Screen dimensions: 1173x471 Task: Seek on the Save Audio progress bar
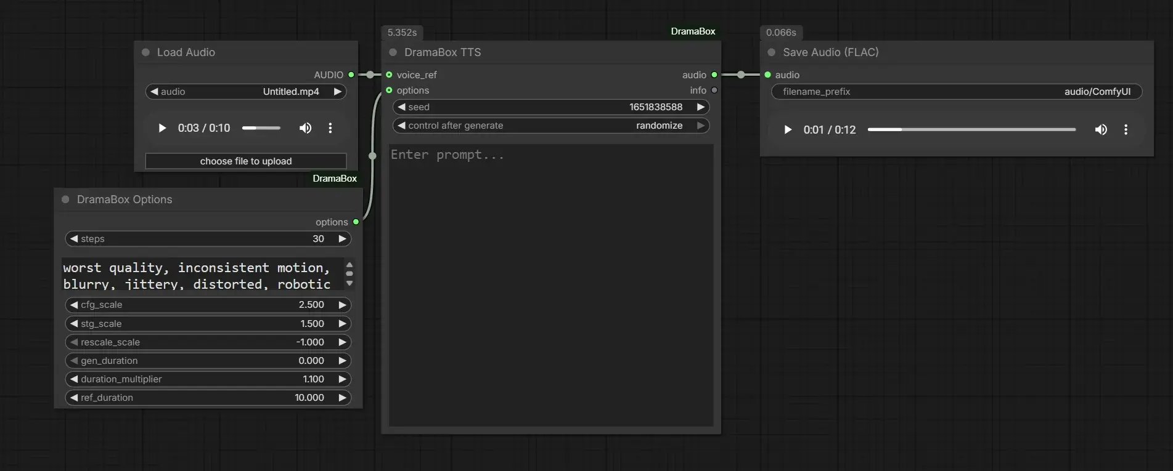(x=971, y=130)
